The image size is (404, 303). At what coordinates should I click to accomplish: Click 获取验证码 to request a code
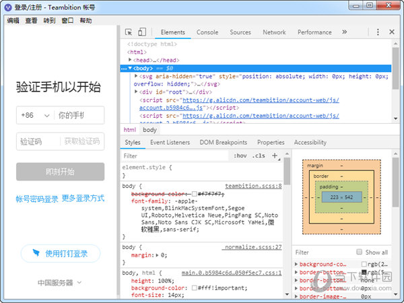82,141
